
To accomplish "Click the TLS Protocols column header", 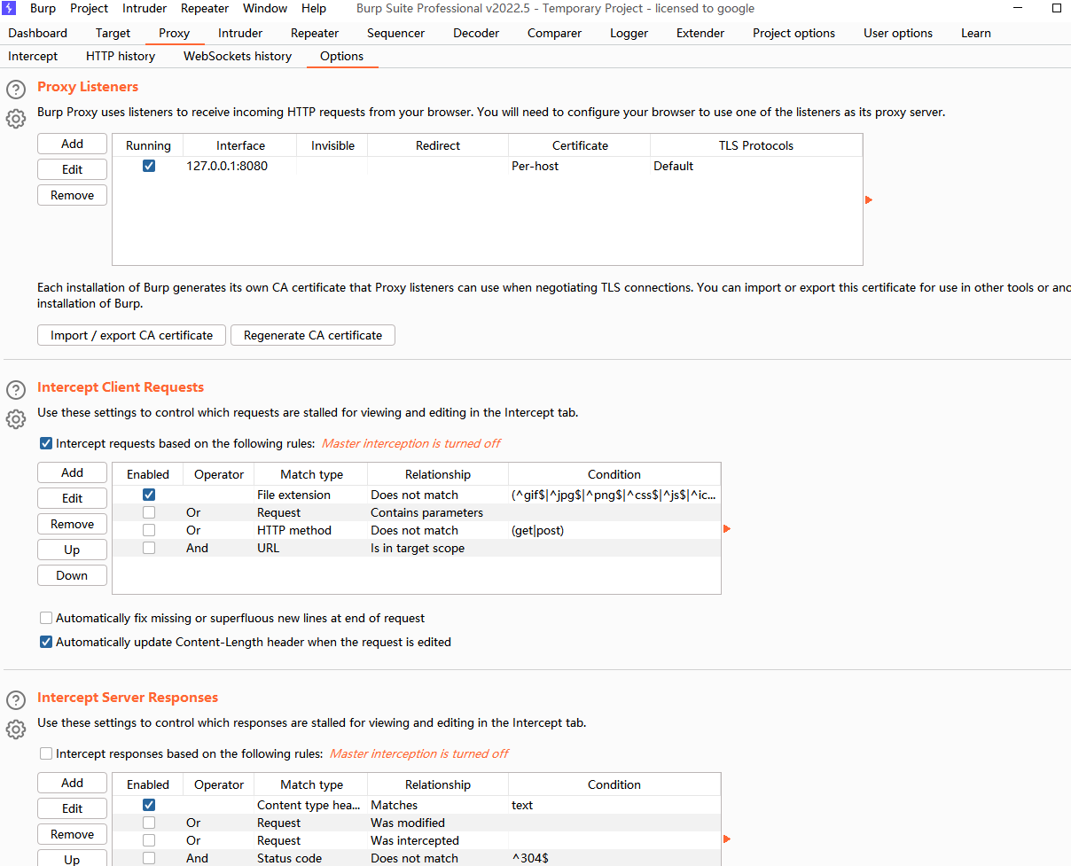I will [x=756, y=145].
